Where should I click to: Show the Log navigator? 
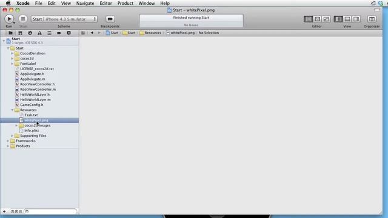point(69,33)
